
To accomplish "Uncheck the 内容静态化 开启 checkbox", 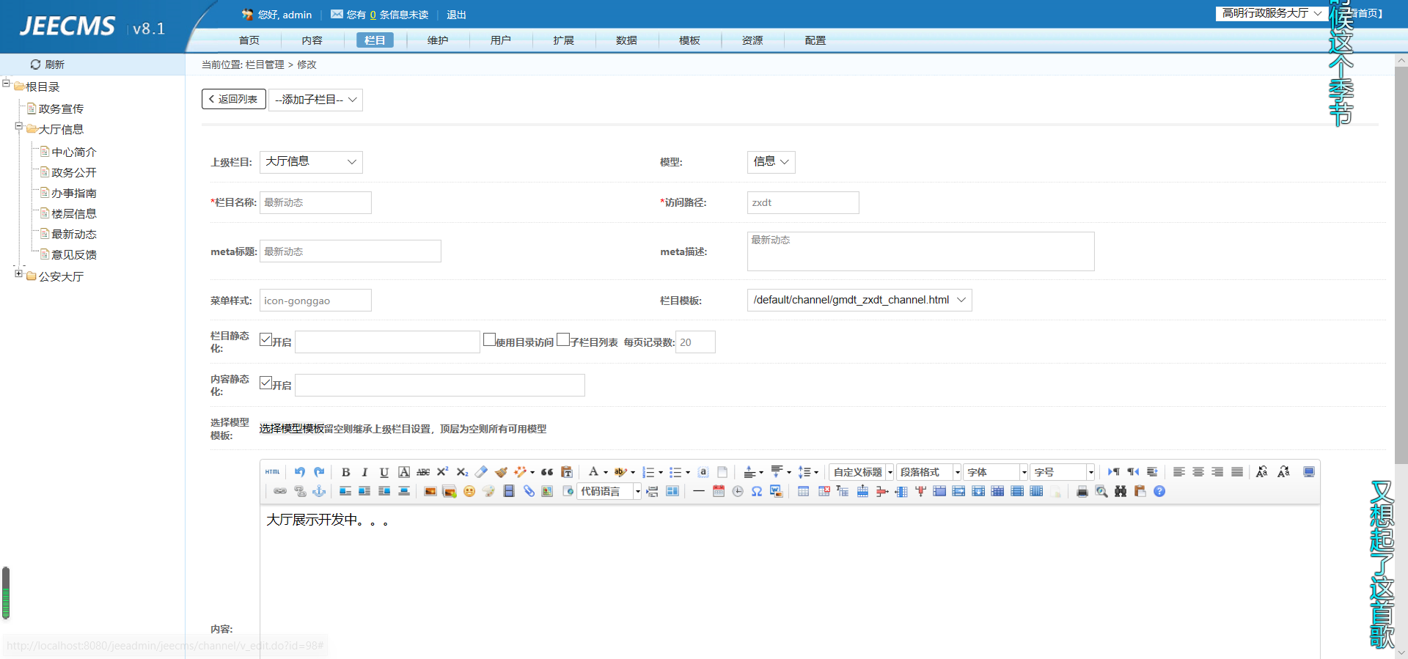I will point(265,383).
